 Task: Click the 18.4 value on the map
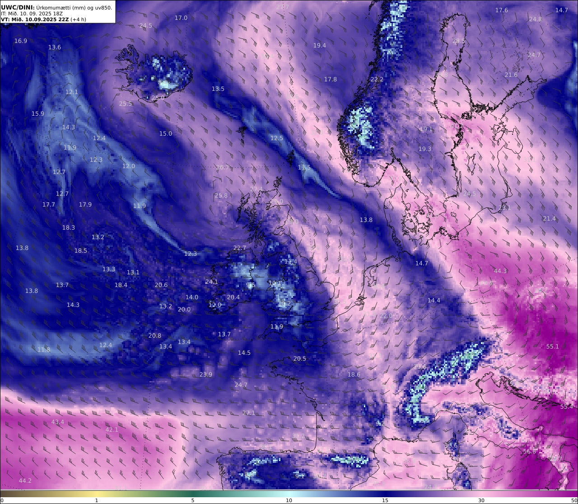click(121, 285)
